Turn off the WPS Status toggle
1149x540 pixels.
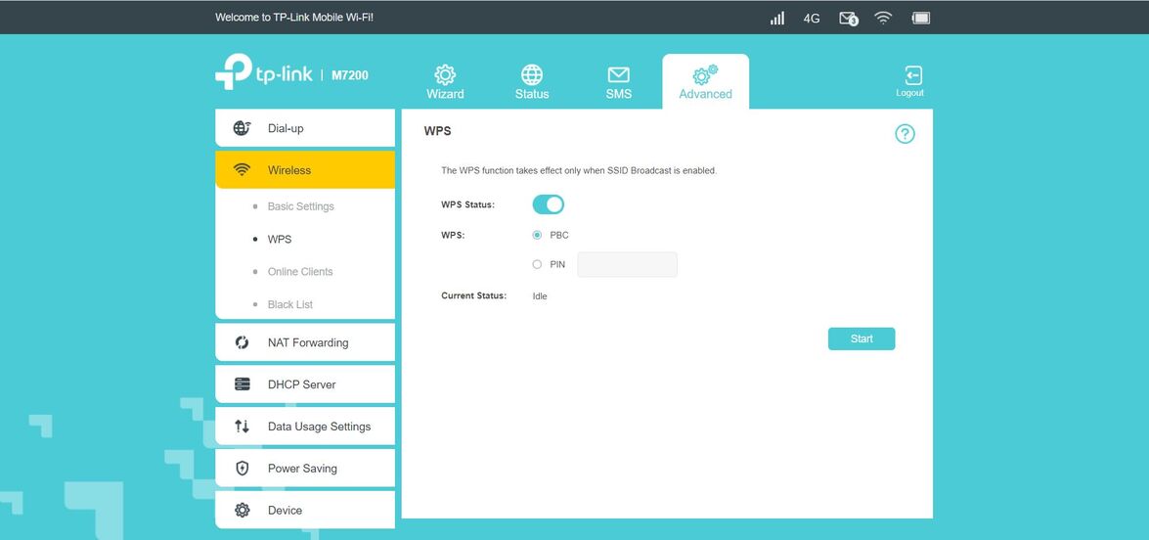[548, 204]
